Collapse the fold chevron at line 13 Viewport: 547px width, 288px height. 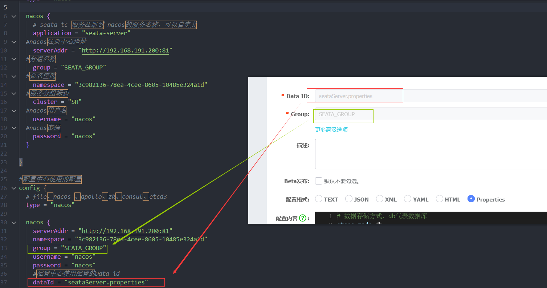[x=13, y=76]
